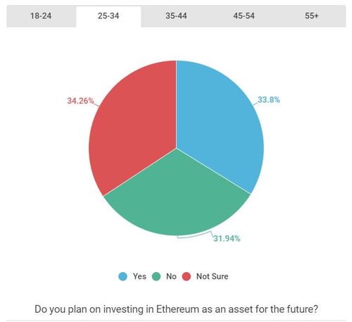Image resolution: width=352 pixels, height=322 pixels.
Task: Click the No legend label
Action: pos(171,276)
